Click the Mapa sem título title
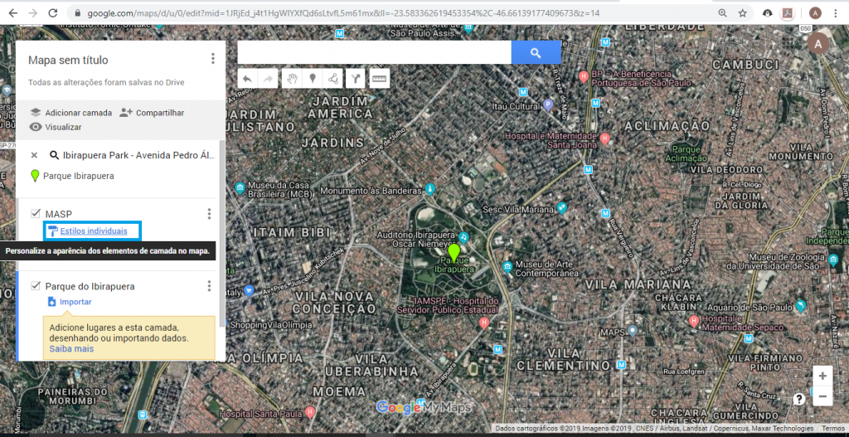Image resolution: width=849 pixels, height=437 pixels. [68, 60]
